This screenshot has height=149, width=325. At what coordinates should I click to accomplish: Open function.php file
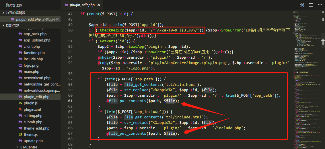(x=34, y=53)
